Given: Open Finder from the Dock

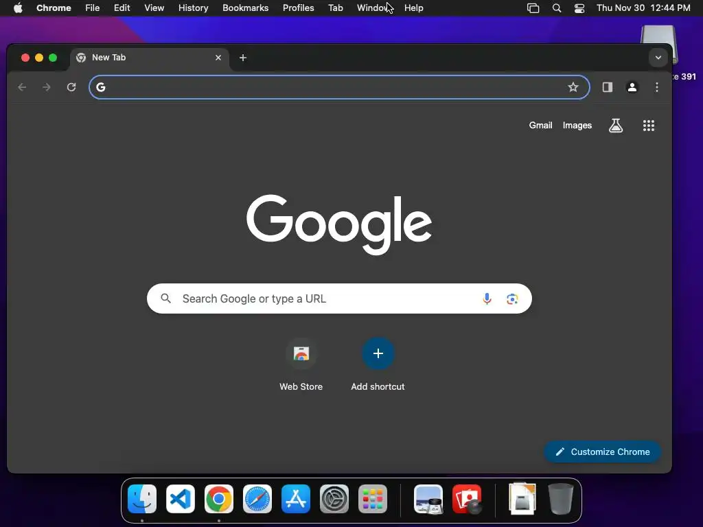Looking at the screenshot, I should (x=142, y=499).
